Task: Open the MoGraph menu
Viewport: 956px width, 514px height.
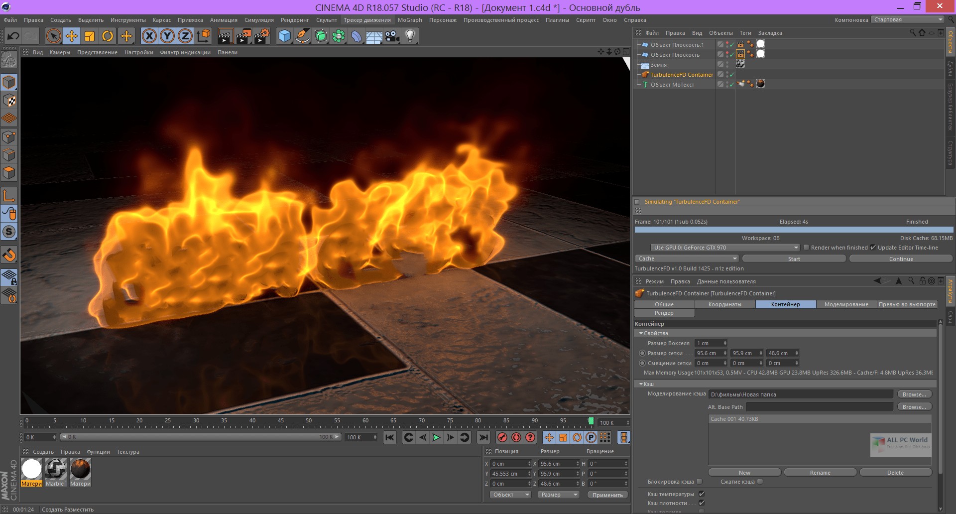Action: pyautogui.click(x=409, y=20)
